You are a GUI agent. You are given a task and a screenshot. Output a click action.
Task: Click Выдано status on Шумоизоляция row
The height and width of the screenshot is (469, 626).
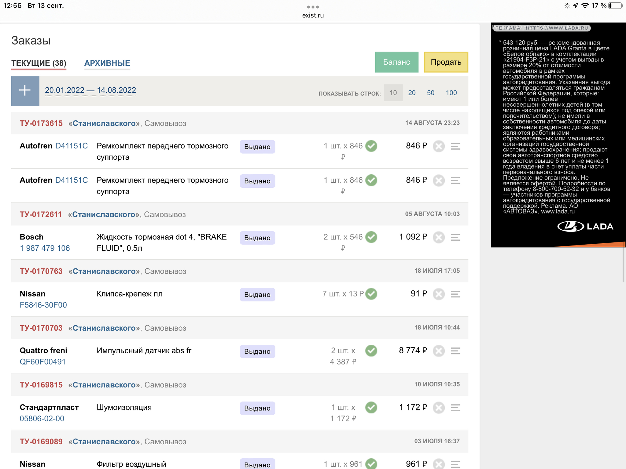click(x=257, y=408)
